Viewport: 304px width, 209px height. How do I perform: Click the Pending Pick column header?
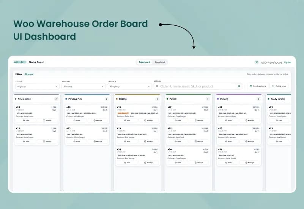tap(87, 99)
